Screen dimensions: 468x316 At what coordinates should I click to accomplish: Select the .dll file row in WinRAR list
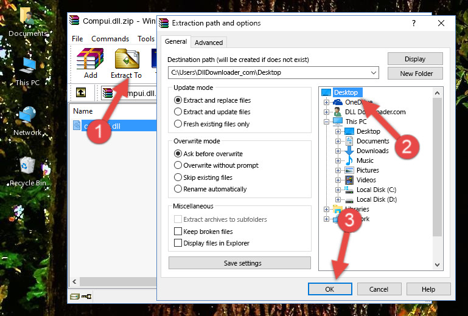(114, 126)
